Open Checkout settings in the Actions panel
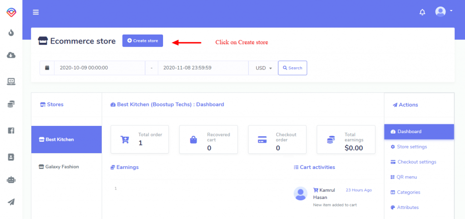Viewport: 465px width, 219px height. point(419,162)
